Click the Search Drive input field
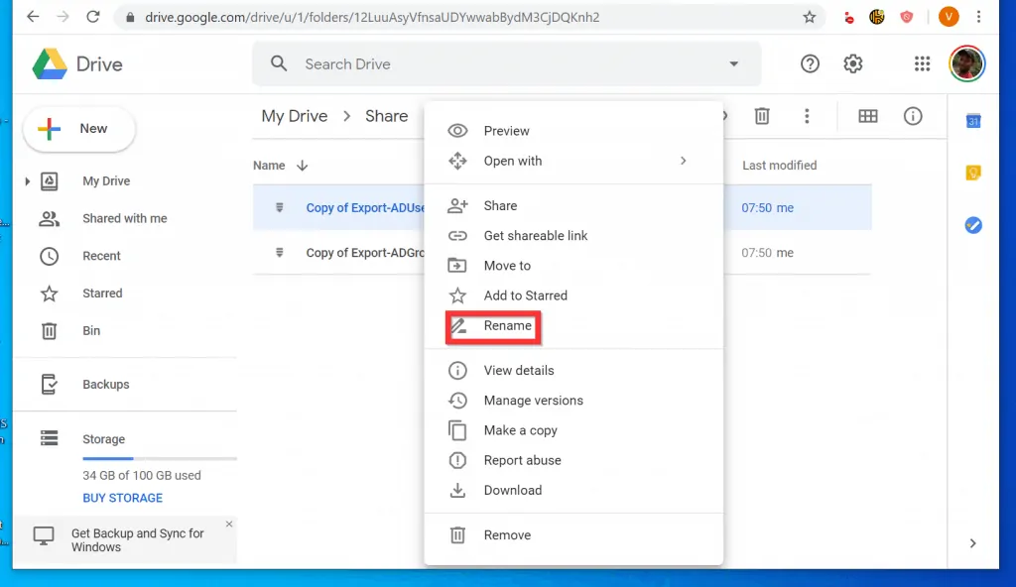The image size is (1016, 587). [x=446, y=63]
